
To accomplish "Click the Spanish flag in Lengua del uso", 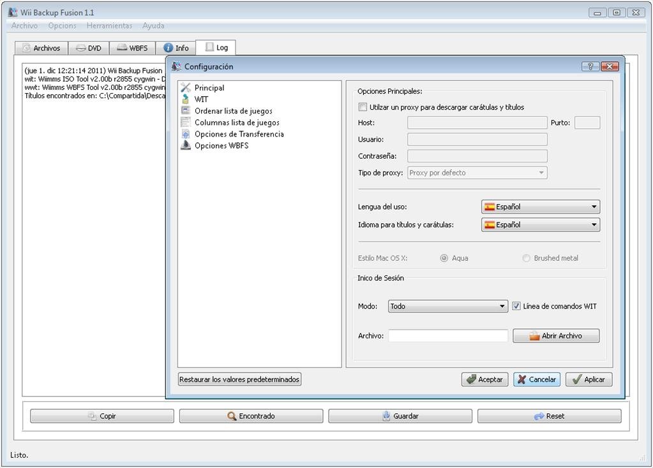I will pyautogui.click(x=490, y=207).
